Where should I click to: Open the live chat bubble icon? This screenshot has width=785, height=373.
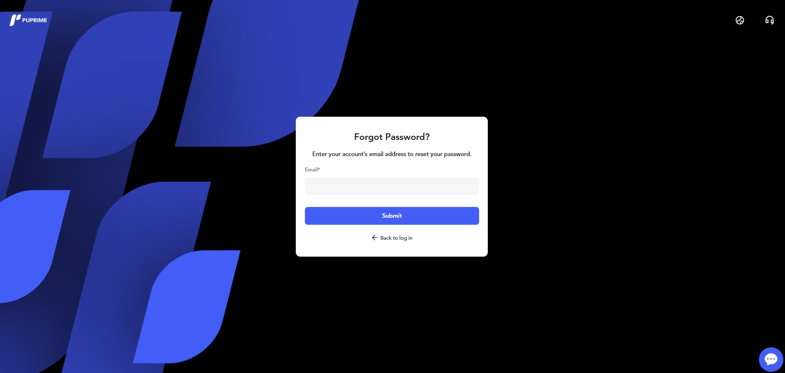point(771,359)
